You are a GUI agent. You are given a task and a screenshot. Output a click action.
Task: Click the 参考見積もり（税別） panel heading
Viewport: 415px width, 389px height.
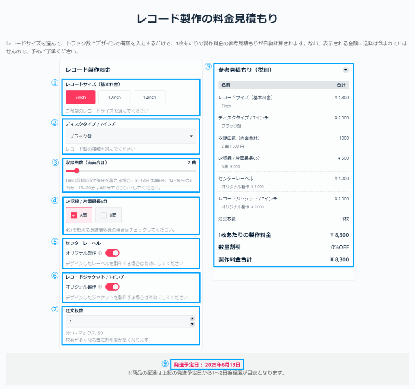tap(245, 70)
